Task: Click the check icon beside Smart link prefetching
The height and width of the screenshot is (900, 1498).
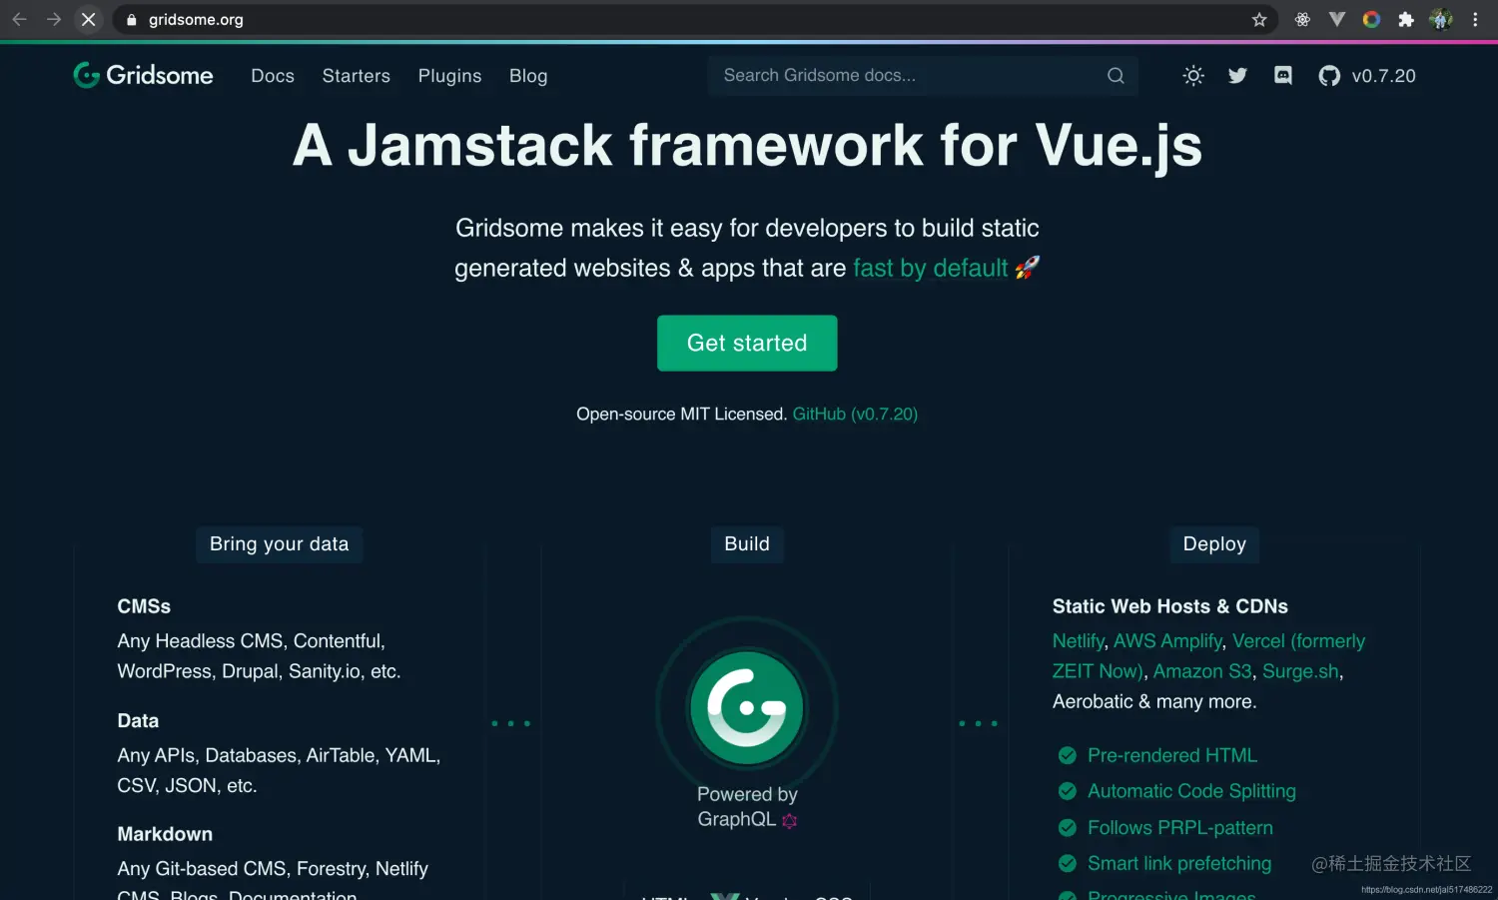Action: (1068, 863)
